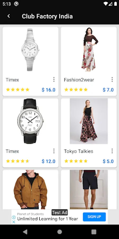
Task: Open overflow menu for Tokyo Talkies
Action: 112,151
